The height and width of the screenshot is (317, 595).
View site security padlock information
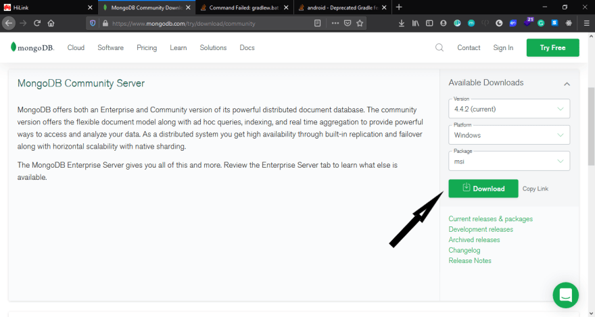pyautogui.click(x=105, y=23)
